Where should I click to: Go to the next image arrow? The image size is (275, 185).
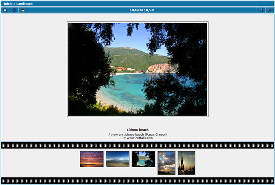270,10
